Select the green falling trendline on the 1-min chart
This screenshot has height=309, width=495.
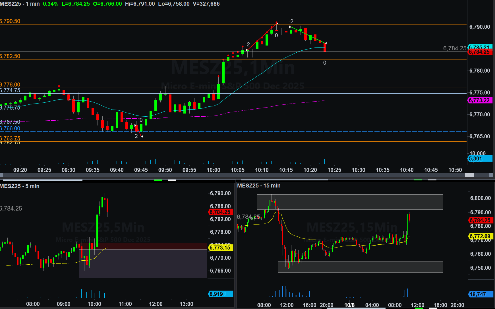(x=308, y=35)
